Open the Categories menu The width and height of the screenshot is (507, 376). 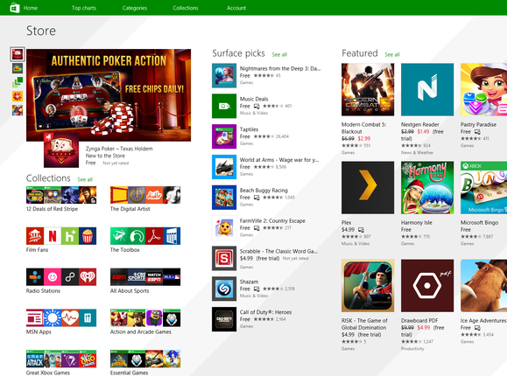click(x=135, y=8)
